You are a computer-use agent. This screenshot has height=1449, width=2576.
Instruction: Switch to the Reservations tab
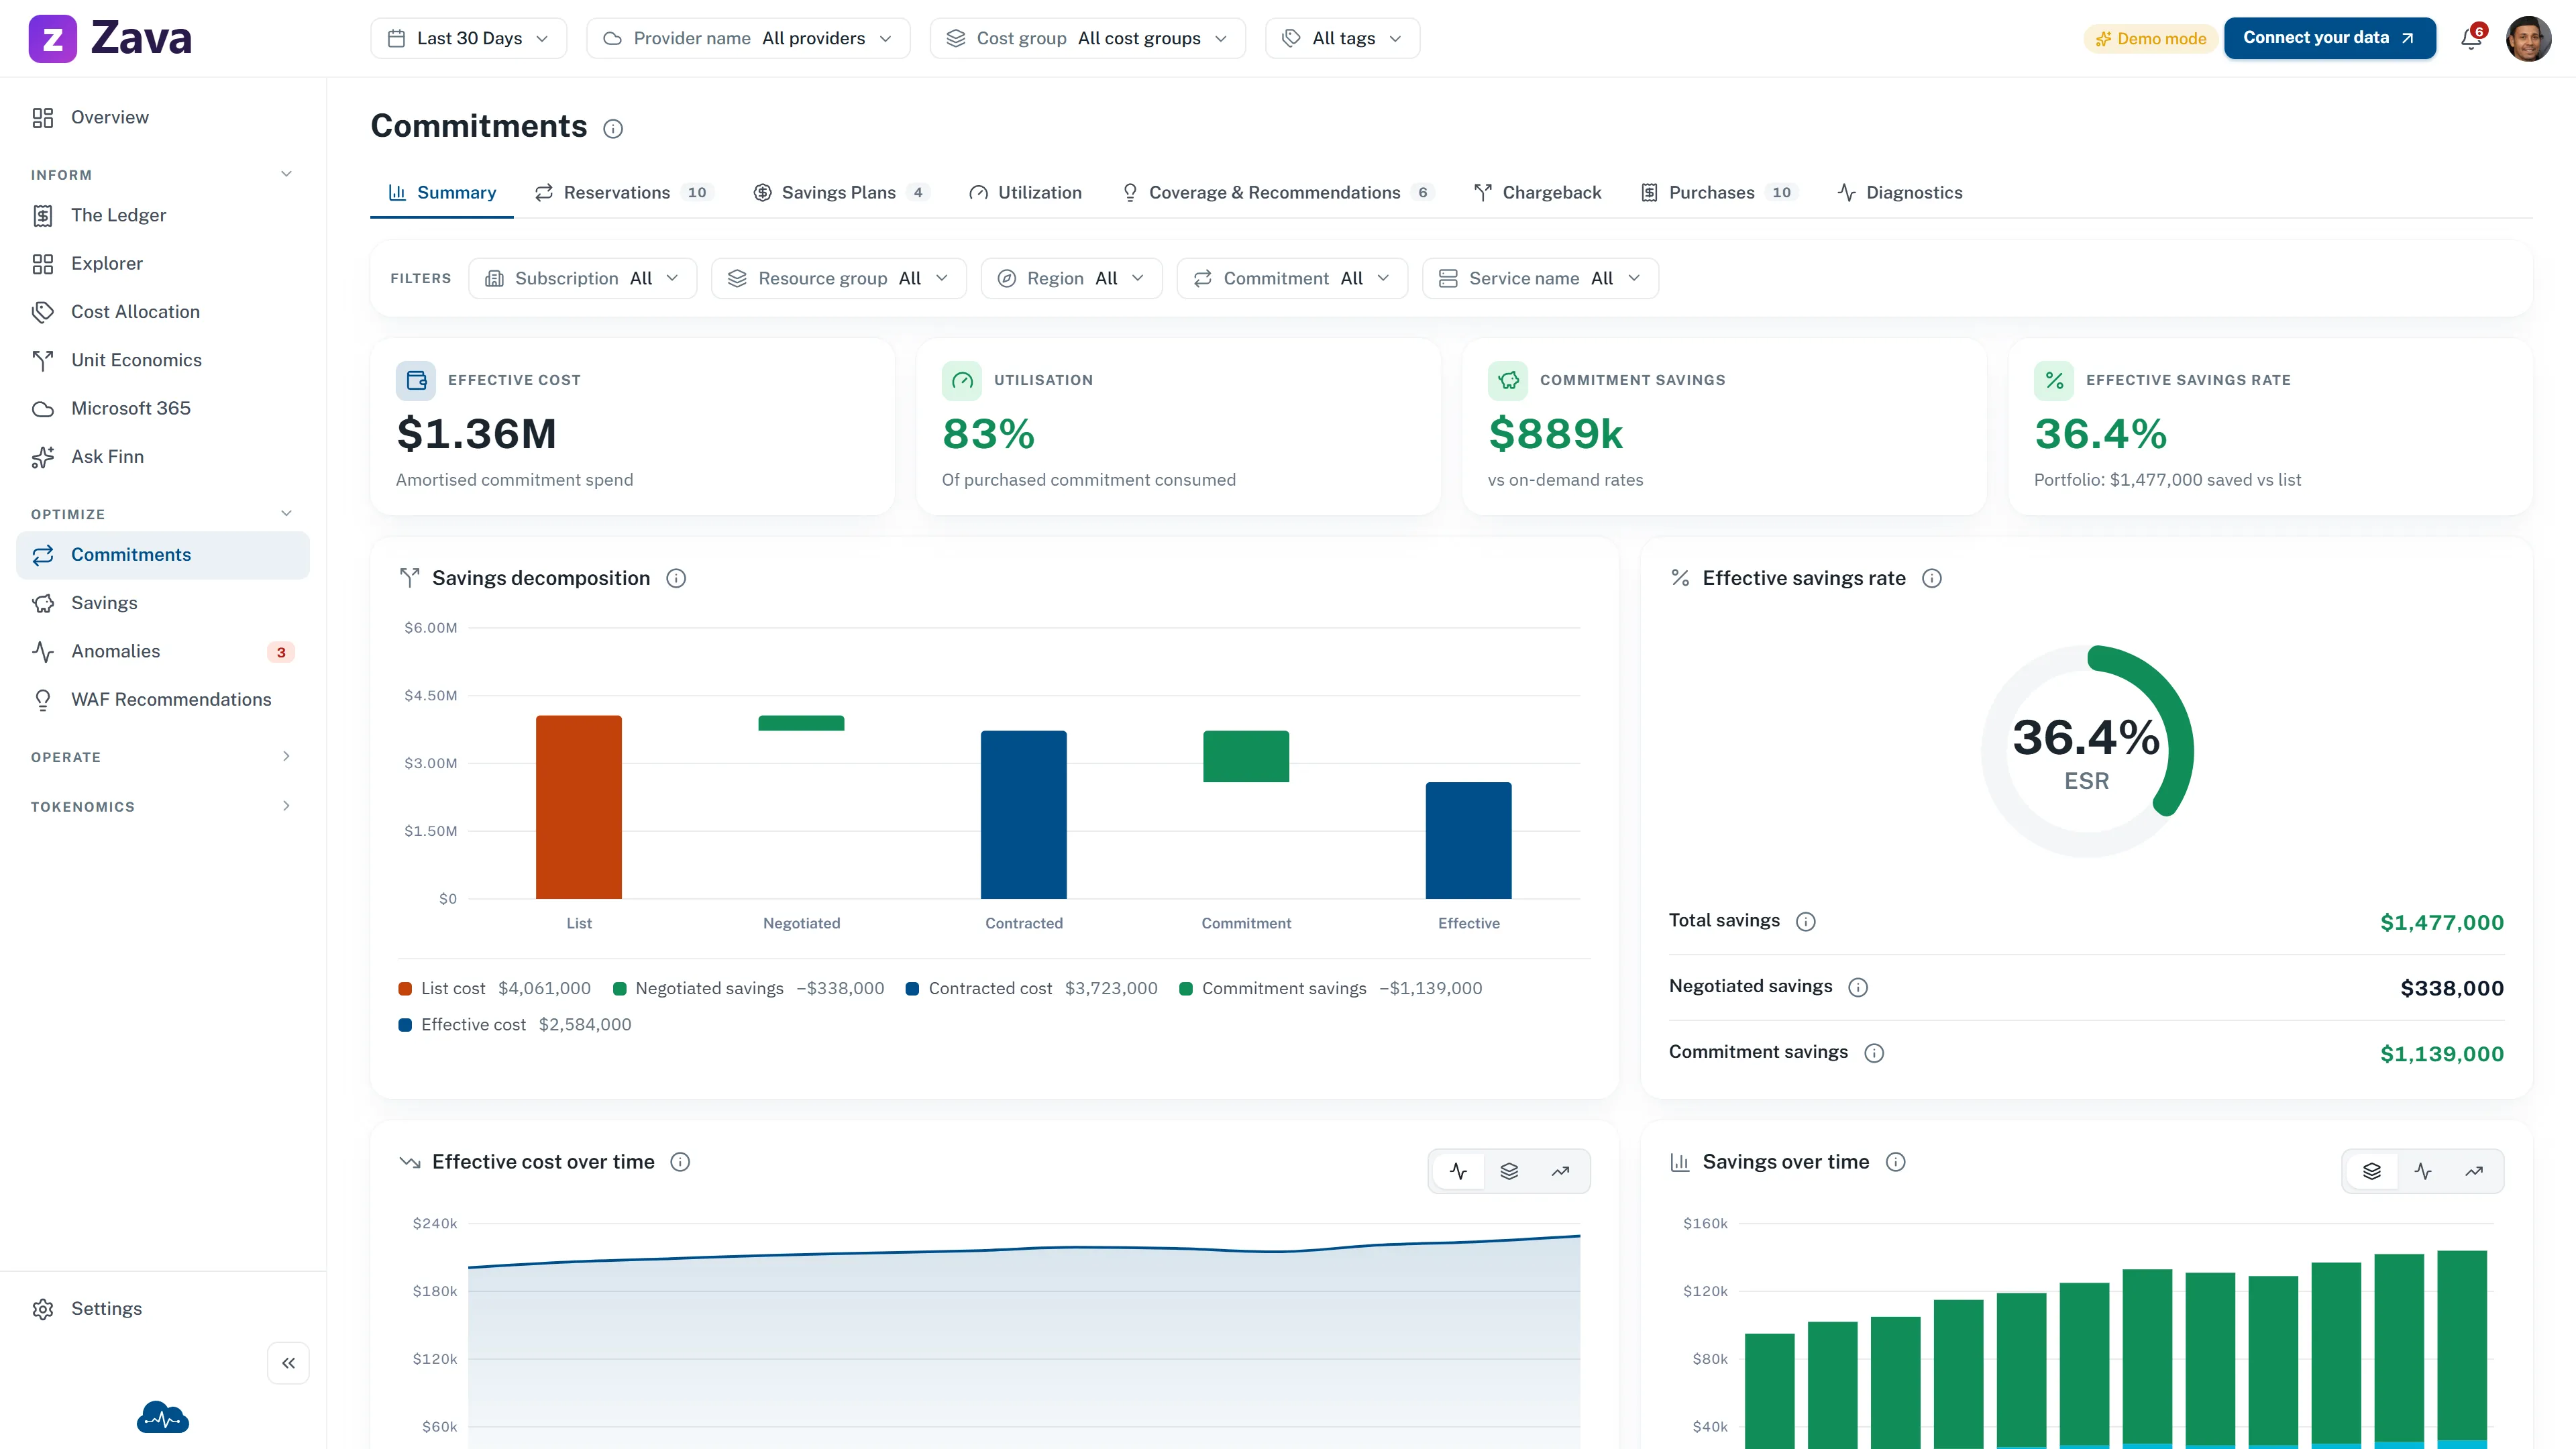pyautogui.click(x=624, y=192)
